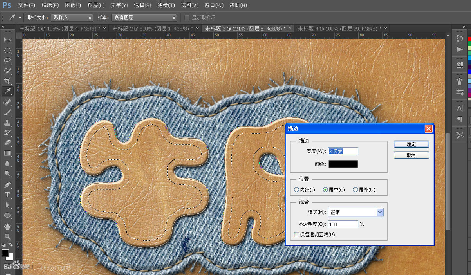Select the Path Selection tool
This screenshot has height=275, width=471.
(7, 205)
